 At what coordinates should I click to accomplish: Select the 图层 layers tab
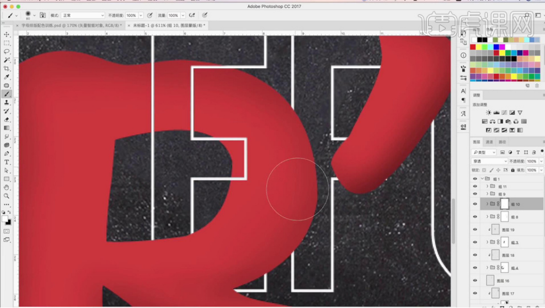point(476,142)
